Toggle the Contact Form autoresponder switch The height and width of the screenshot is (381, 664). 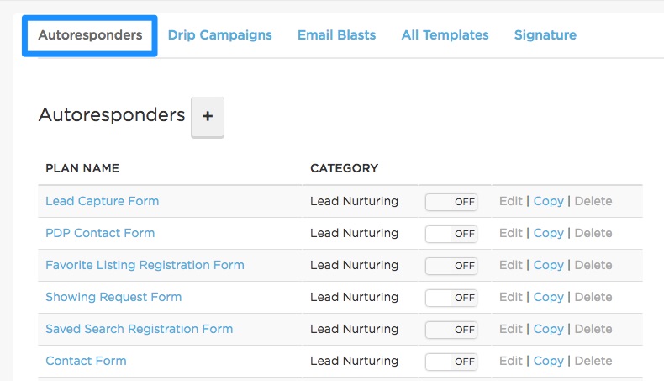451,362
